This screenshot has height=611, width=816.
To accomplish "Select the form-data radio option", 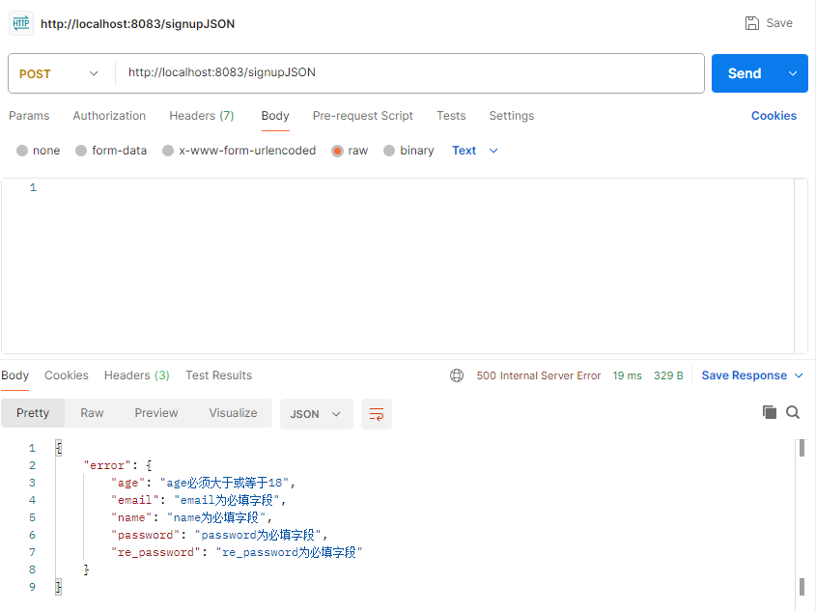I will [81, 151].
